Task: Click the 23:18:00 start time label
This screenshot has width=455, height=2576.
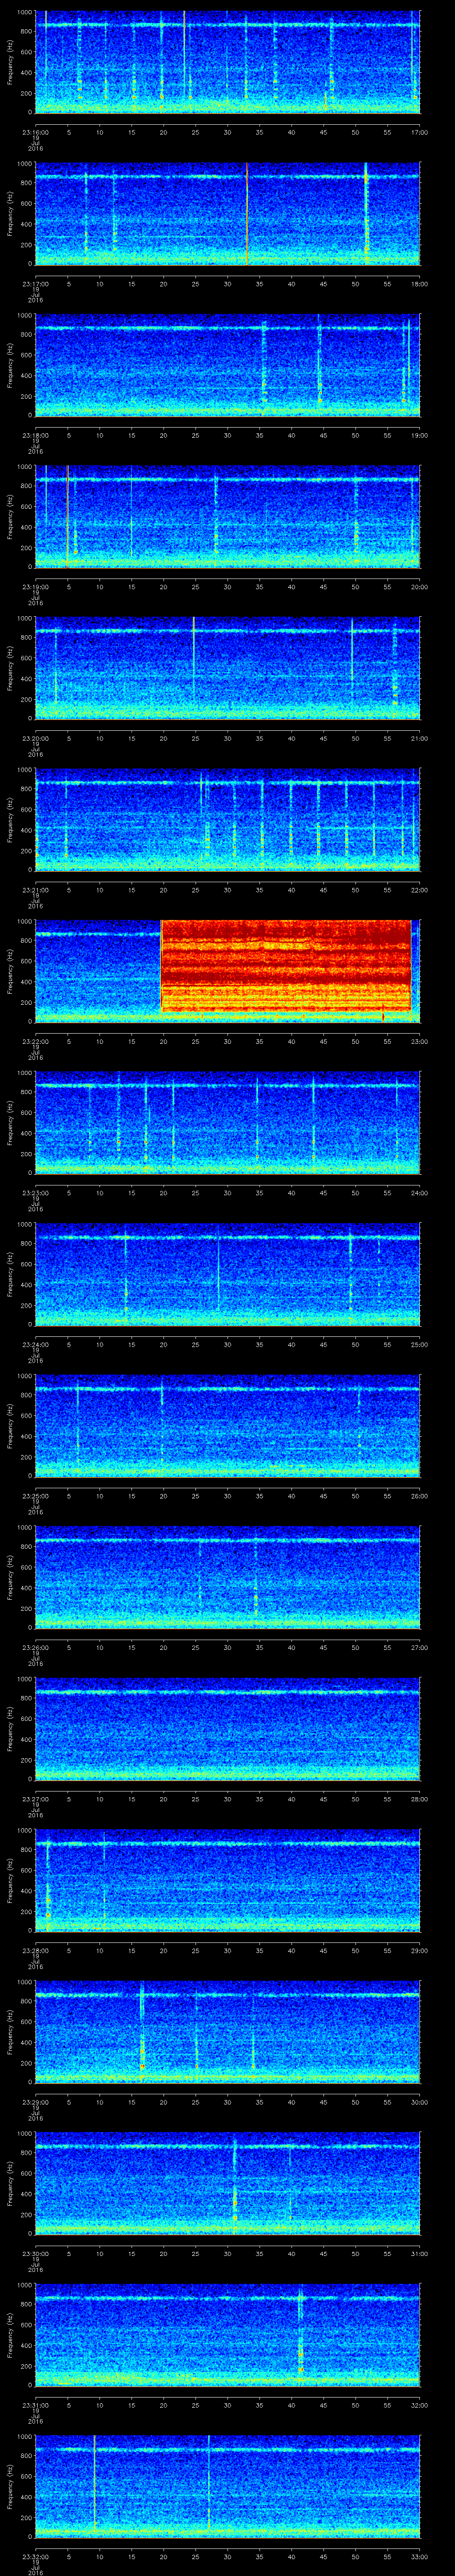Action: point(35,435)
